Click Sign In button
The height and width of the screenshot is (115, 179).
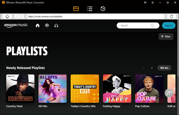169,25
